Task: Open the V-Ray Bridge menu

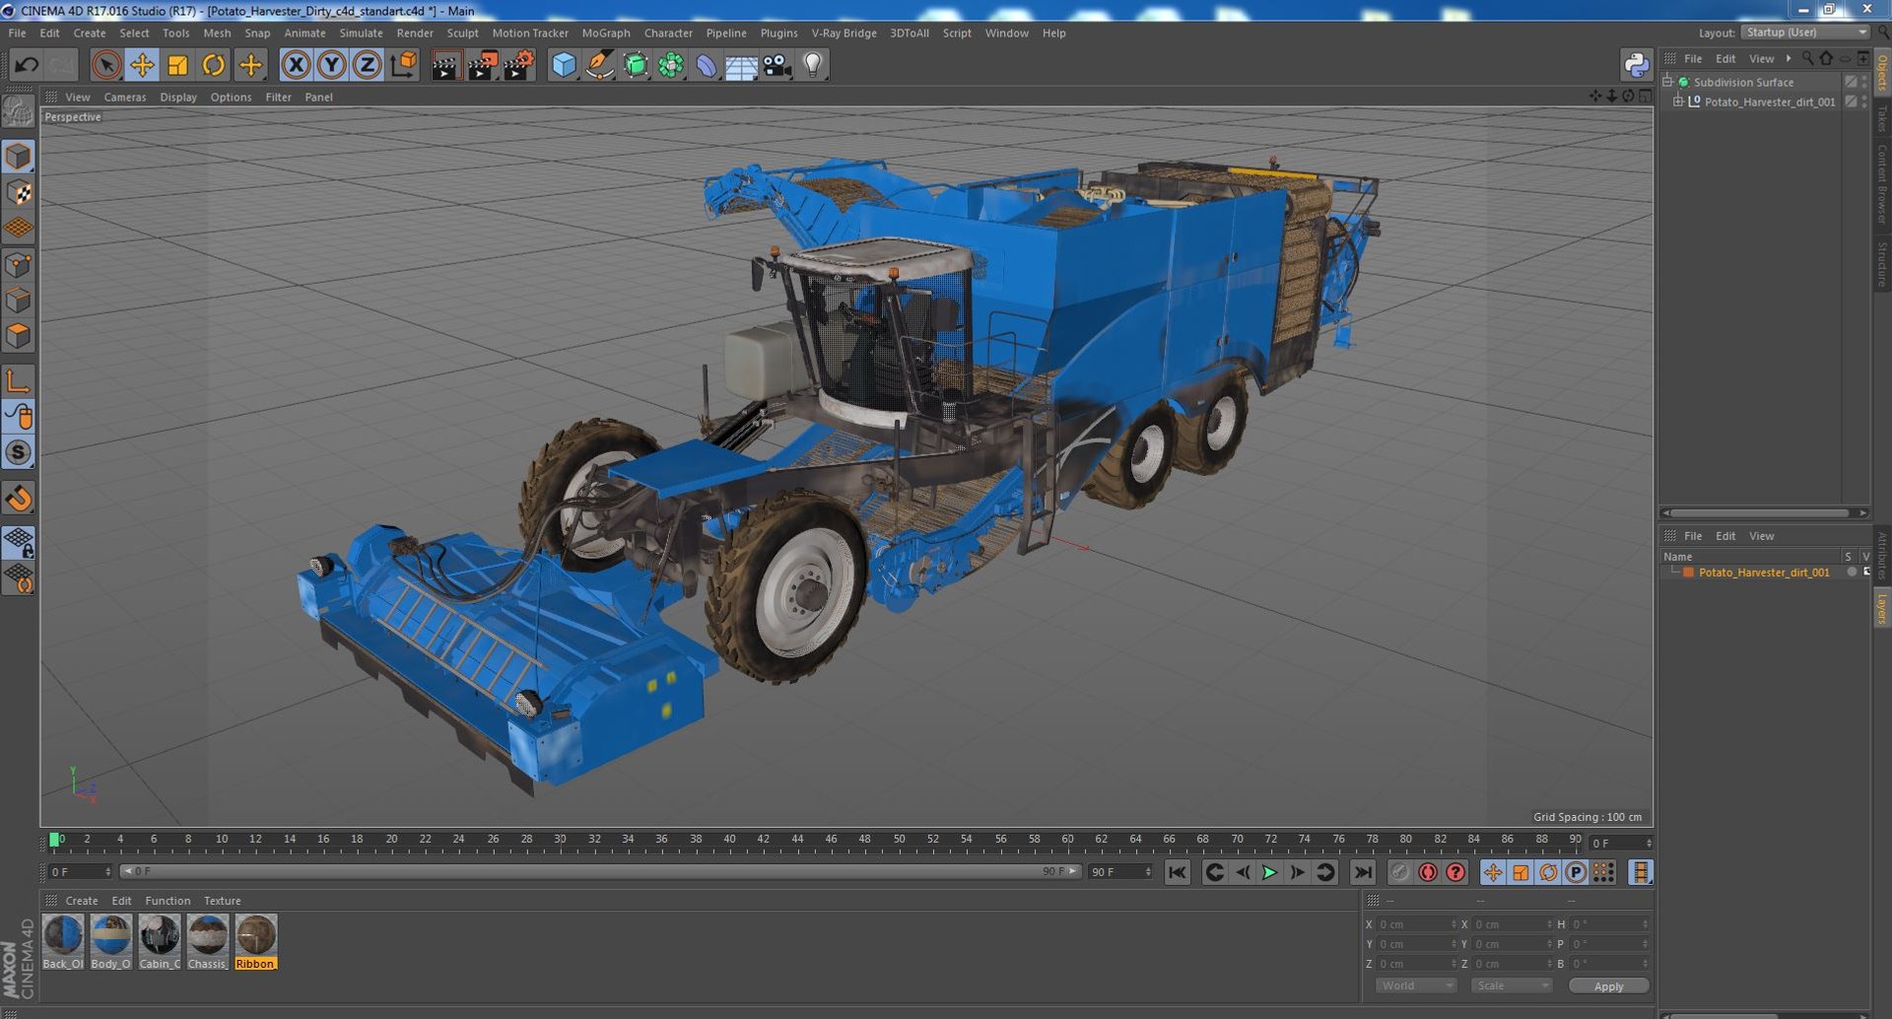Action: point(844,33)
